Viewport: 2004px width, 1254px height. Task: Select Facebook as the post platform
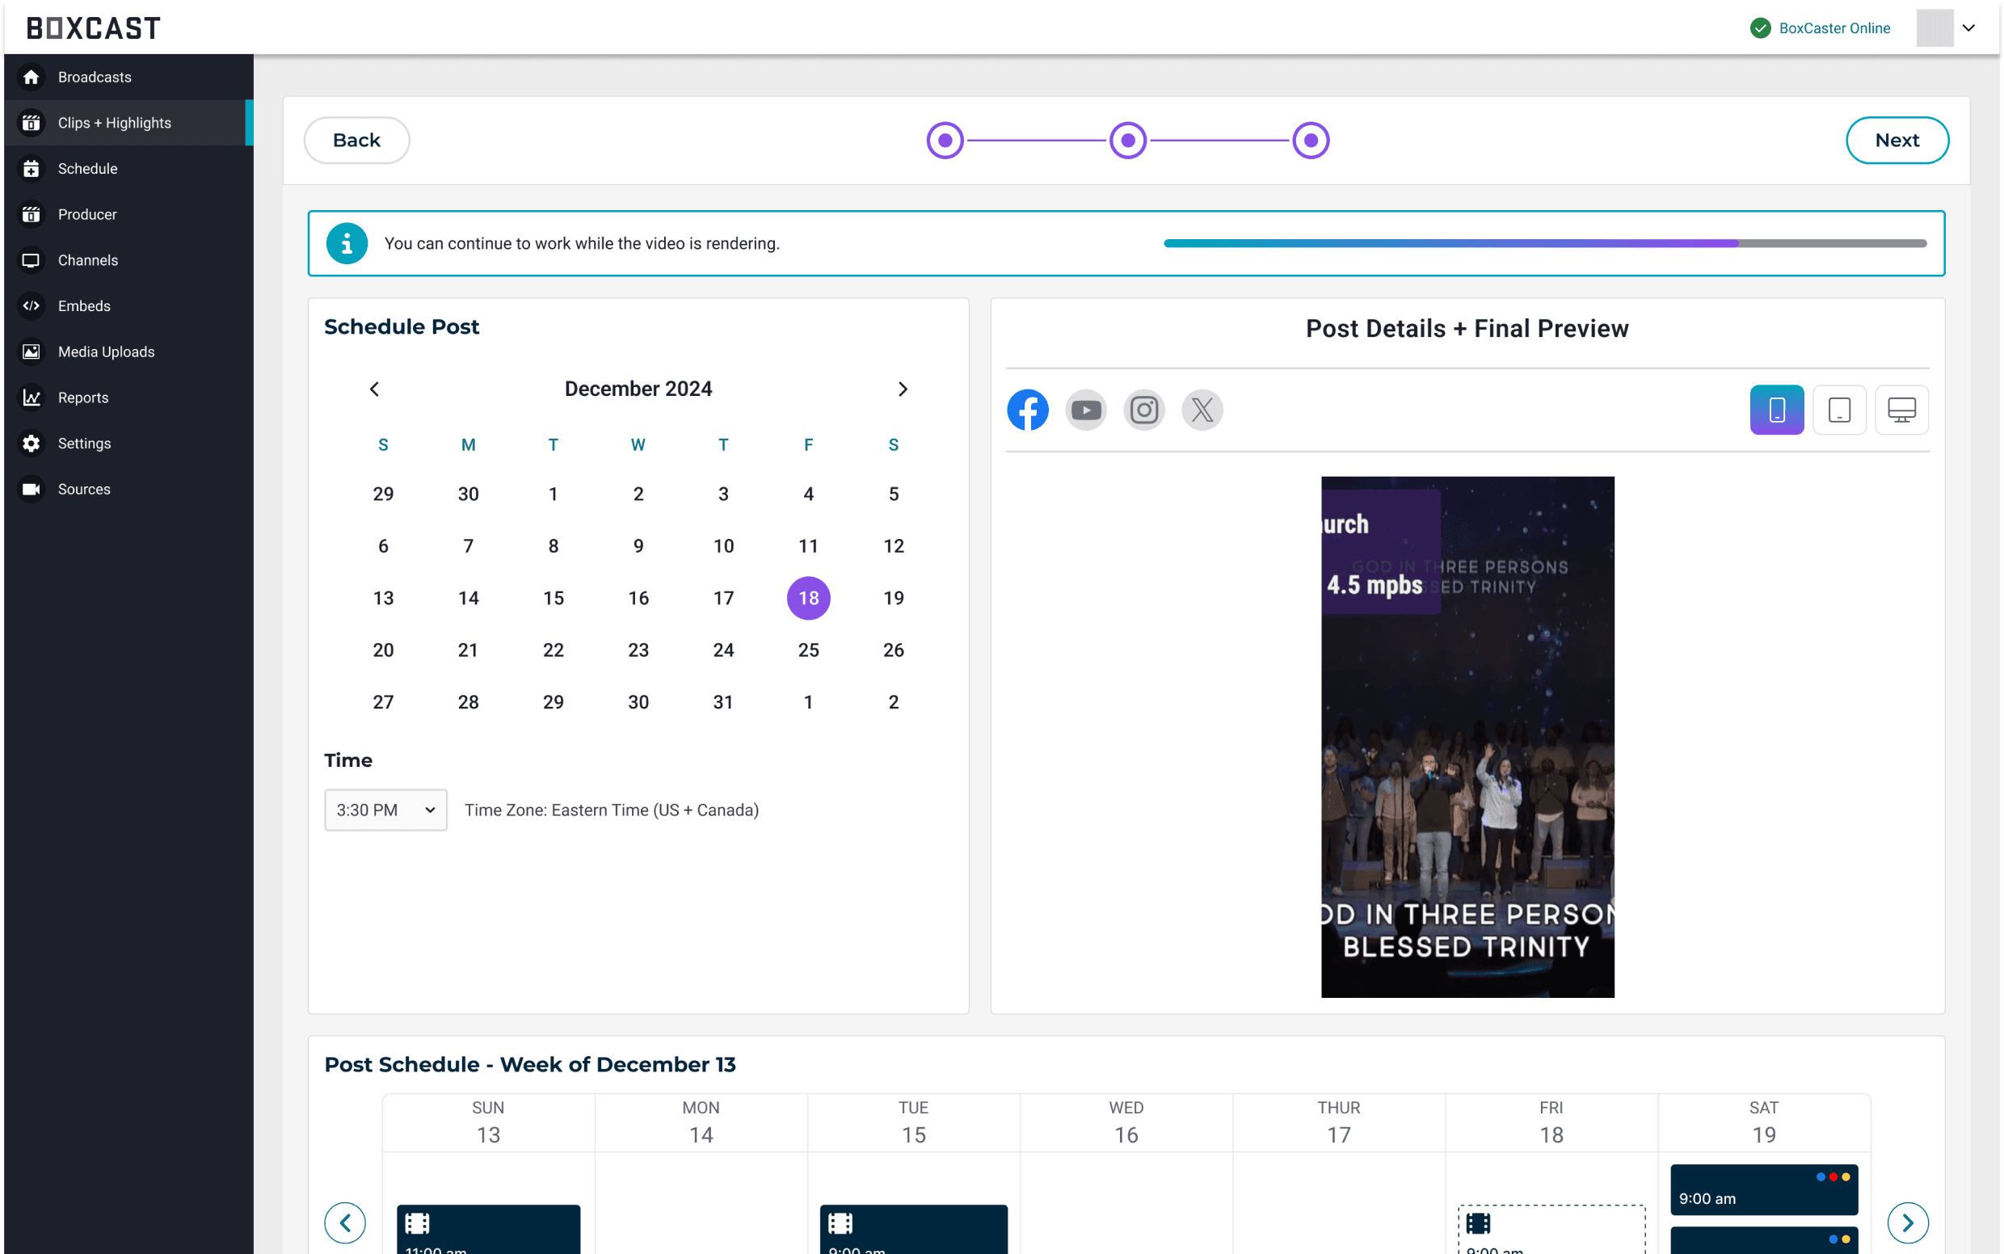point(1028,410)
